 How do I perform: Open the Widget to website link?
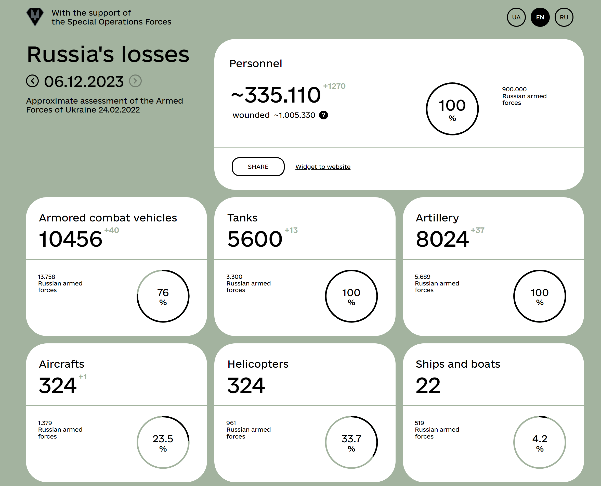[323, 167]
